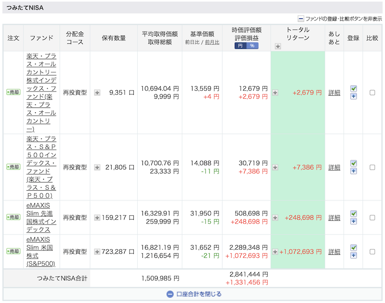Check 比較 checkbox for eMAXIS Slim 先進国株式
The image size is (385, 303).
click(372, 218)
